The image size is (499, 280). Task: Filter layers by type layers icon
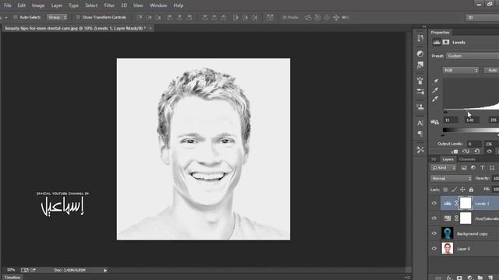(x=483, y=168)
